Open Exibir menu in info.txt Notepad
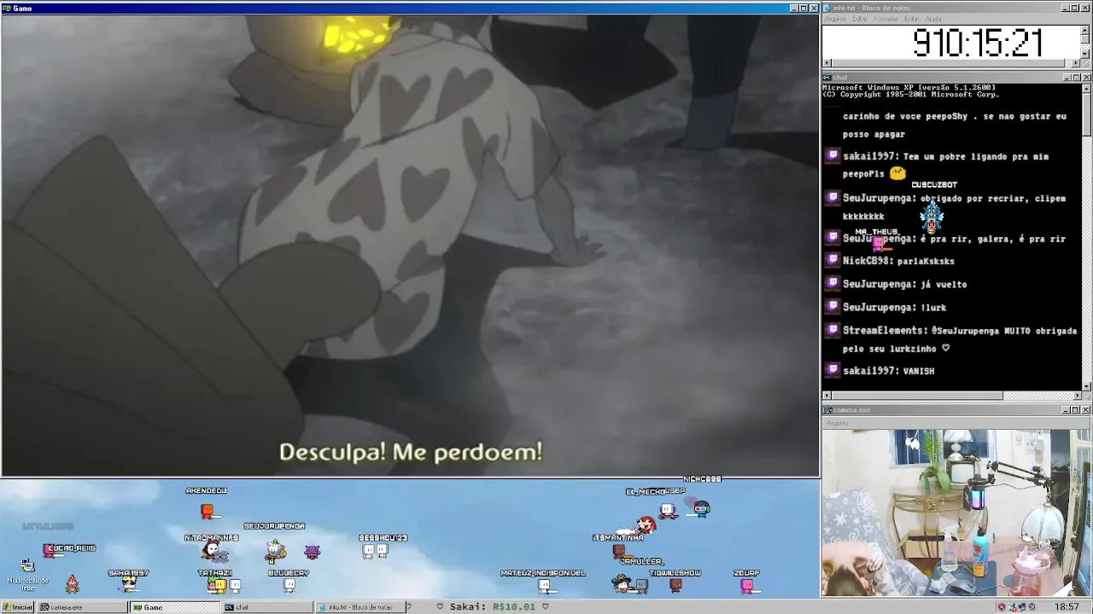Image resolution: width=1093 pixels, height=614 pixels. [911, 19]
